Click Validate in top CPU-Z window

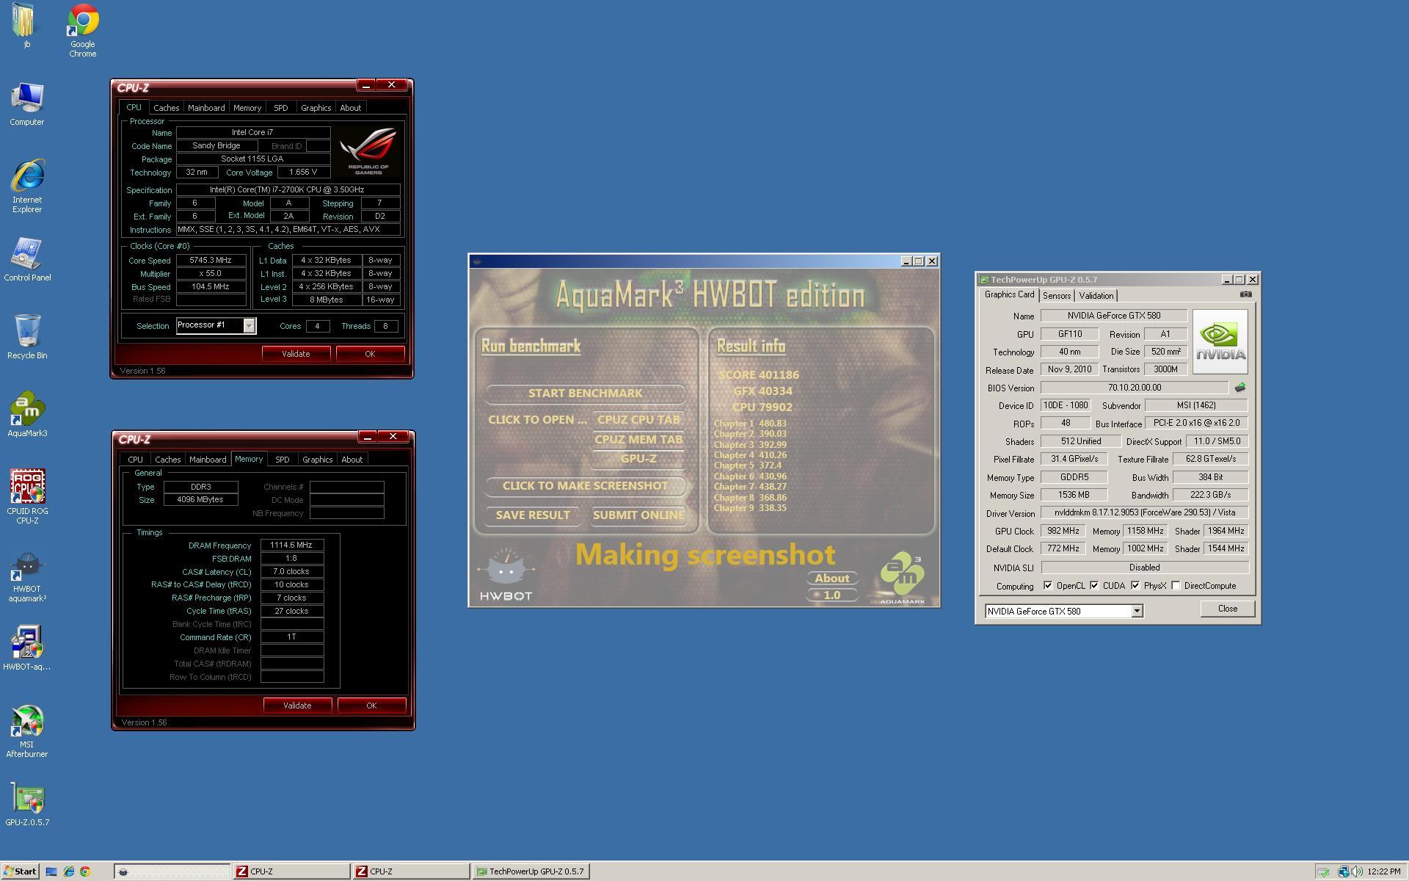tap(296, 354)
